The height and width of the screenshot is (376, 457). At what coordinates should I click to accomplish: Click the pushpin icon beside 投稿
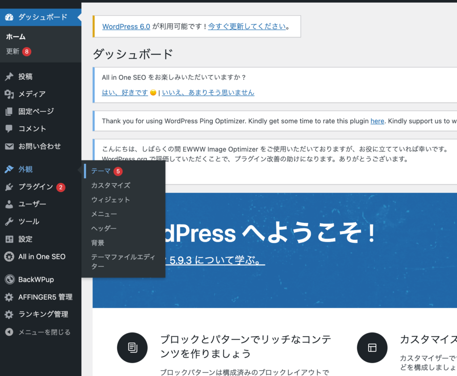coord(9,76)
